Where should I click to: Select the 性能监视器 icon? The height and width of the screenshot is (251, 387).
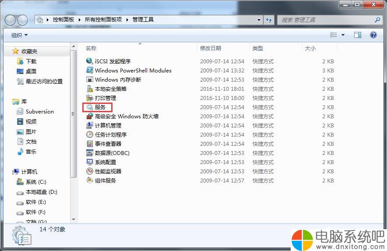[x=89, y=172]
